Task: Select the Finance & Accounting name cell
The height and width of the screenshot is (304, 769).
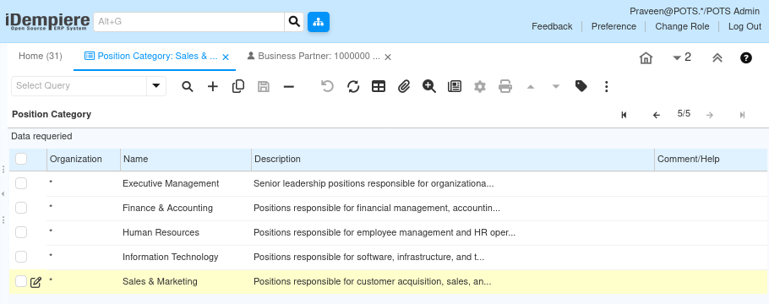Action: (167, 208)
